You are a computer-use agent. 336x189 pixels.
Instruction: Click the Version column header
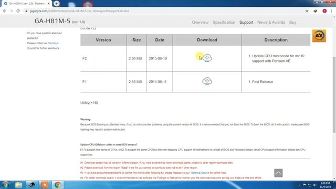click(x=103, y=40)
